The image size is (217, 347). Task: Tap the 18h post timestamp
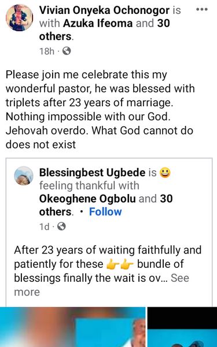pyautogui.click(x=47, y=51)
